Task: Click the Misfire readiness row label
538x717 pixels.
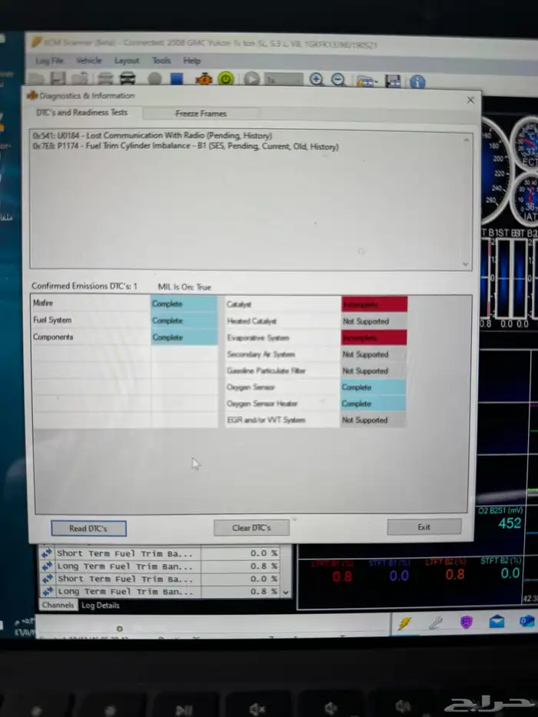Action: click(x=43, y=303)
